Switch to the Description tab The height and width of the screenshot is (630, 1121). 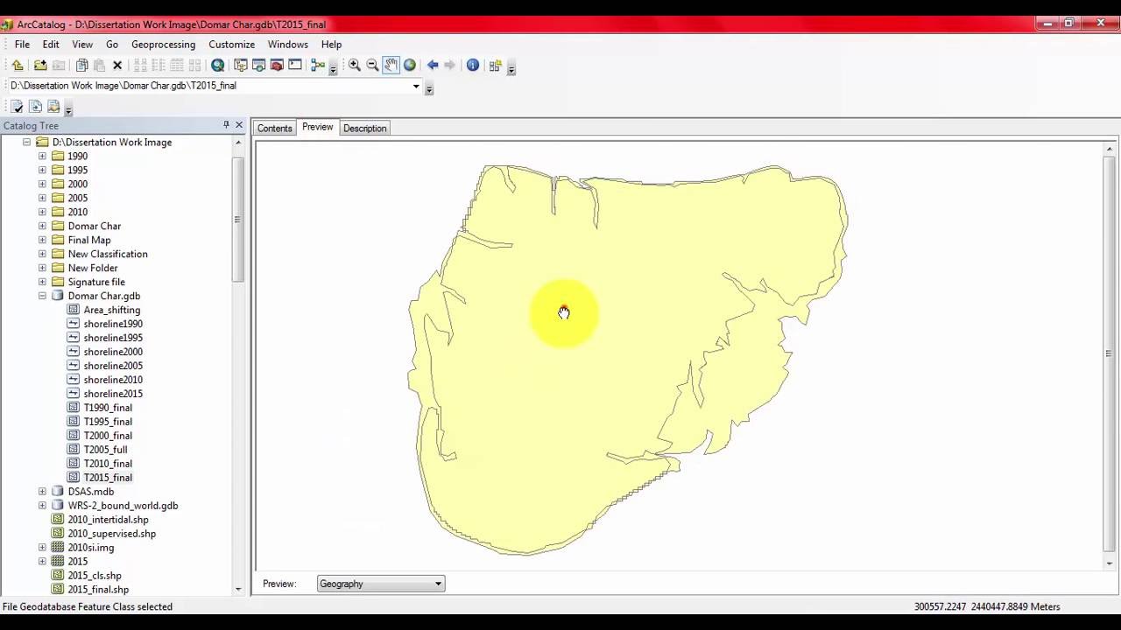(x=364, y=128)
